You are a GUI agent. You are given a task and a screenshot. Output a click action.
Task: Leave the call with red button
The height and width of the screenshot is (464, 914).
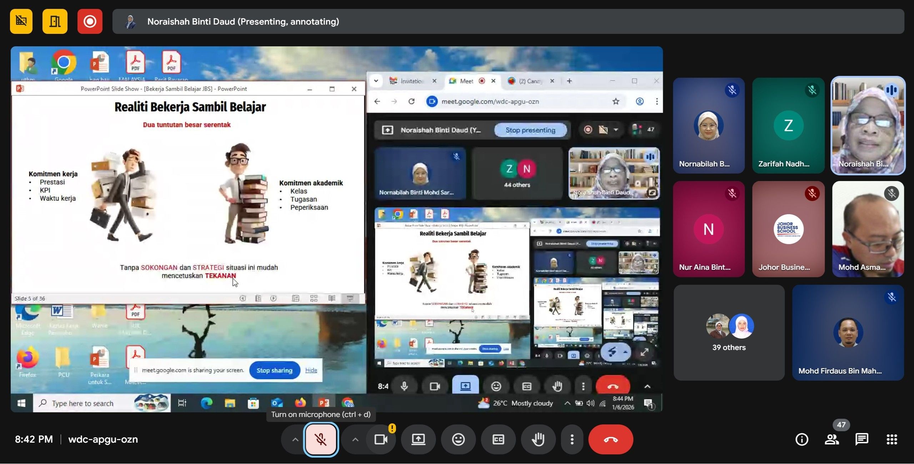[611, 439]
